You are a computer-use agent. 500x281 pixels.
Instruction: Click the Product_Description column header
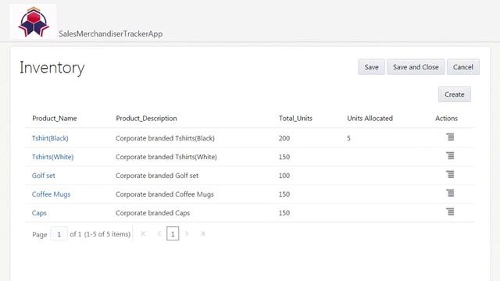pyautogui.click(x=146, y=118)
